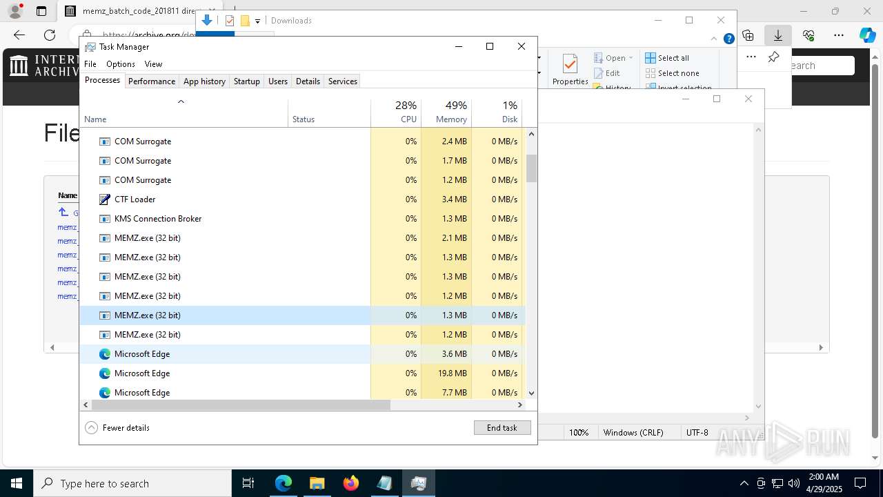Viewport: 883px width, 497px height.
Task: Click the End task button
Action: 502,427
